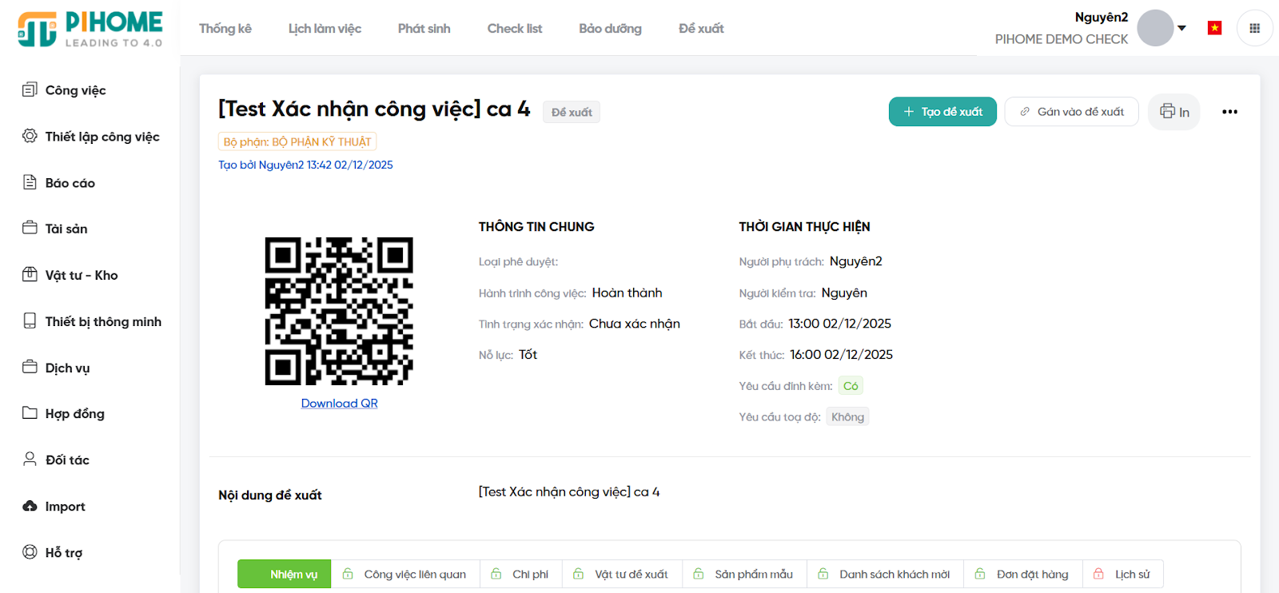The height and width of the screenshot is (593, 1279).
Task: Click the Tạo đề xuất button
Action: (942, 112)
